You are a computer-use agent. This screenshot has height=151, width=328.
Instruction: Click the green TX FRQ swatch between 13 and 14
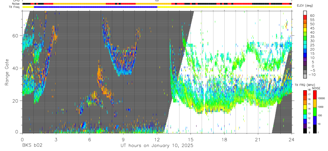tap(305, 112)
